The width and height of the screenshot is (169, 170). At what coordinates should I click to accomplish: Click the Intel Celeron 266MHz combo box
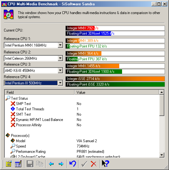click(x=33, y=58)
